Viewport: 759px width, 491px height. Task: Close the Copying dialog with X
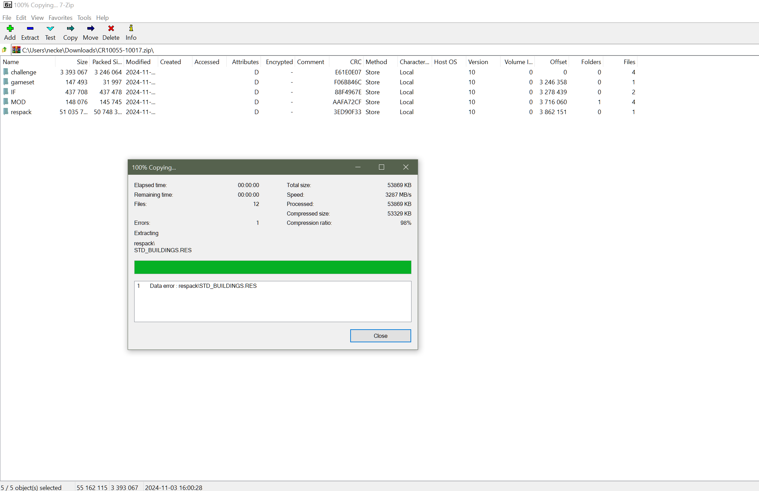[406, 167]
